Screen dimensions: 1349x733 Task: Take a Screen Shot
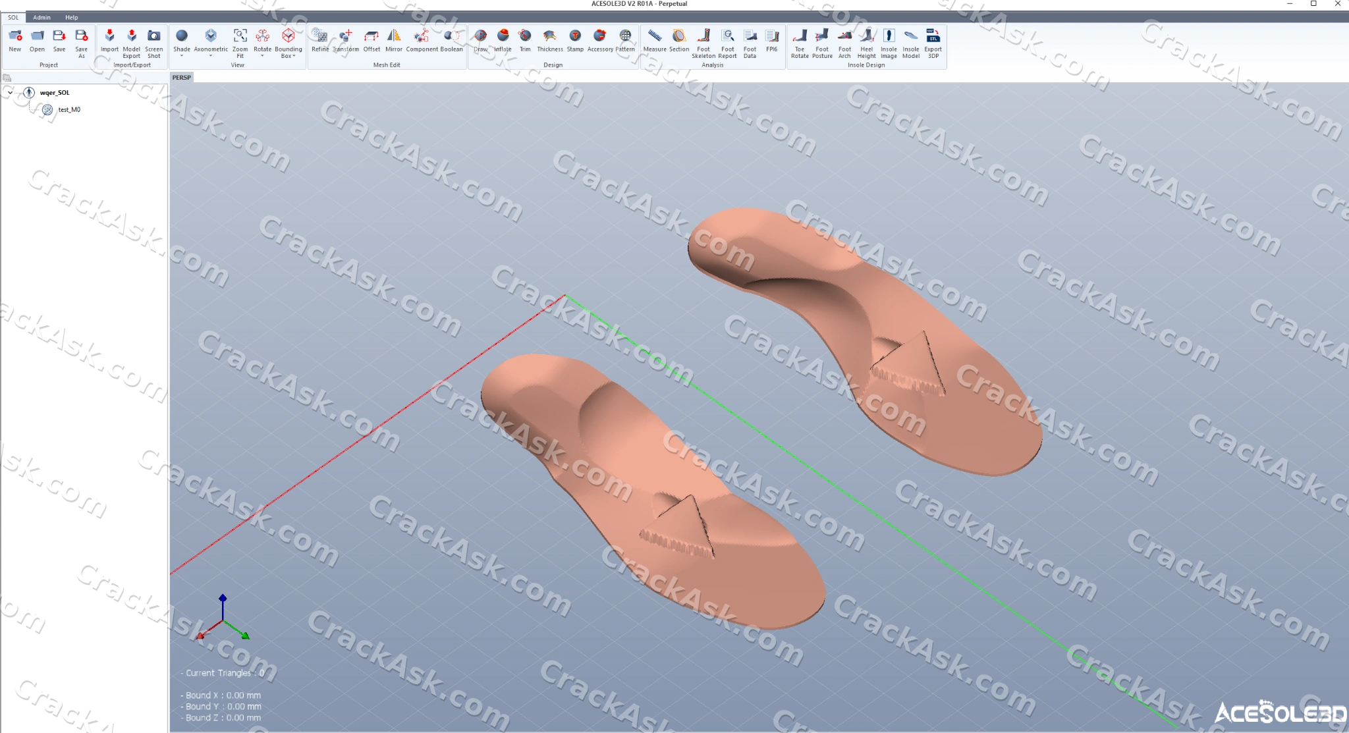click(153, 43)
